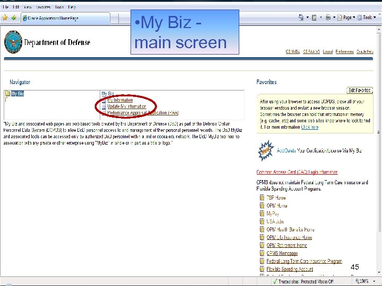Image resolution: width=382 pixels, height=286 pixels.
Task: Open the My Information link
Action: coord(120,100)
